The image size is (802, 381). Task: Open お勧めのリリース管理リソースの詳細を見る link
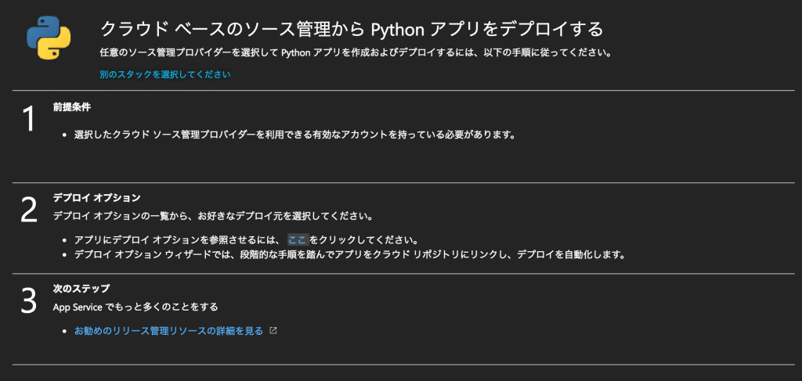click(169, 331)
